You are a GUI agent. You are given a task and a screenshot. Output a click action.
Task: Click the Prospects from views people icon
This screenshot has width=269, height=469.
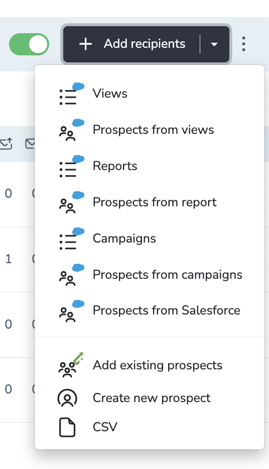(72, 130)
